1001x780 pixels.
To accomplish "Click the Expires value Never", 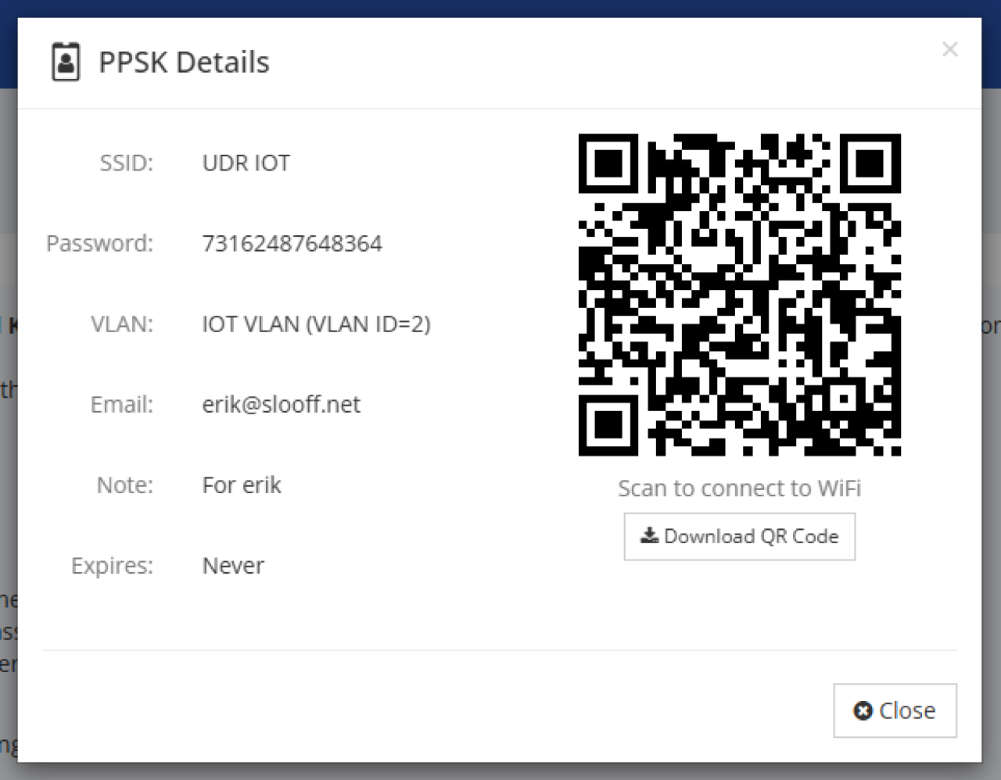I will (233, 565).
